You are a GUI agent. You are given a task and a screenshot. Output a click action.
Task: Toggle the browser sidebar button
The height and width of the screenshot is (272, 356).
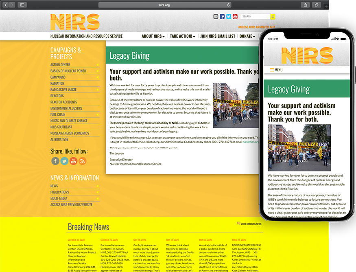click(22, 5)
